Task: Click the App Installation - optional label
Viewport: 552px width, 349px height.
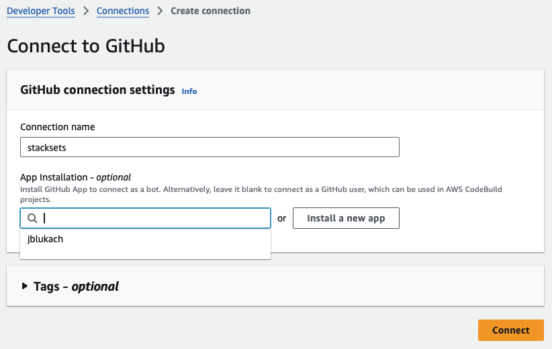Action: point(76,177)
